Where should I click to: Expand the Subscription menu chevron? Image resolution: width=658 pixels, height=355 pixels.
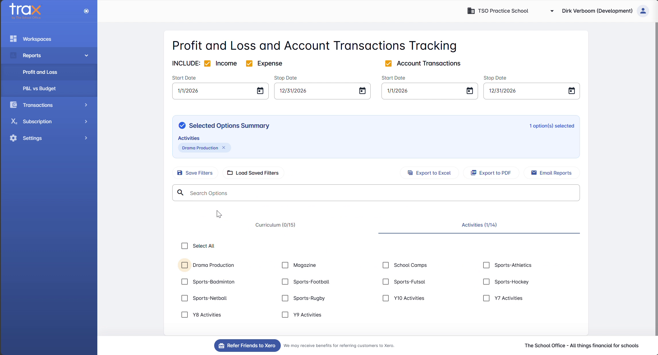coord(86,121)
